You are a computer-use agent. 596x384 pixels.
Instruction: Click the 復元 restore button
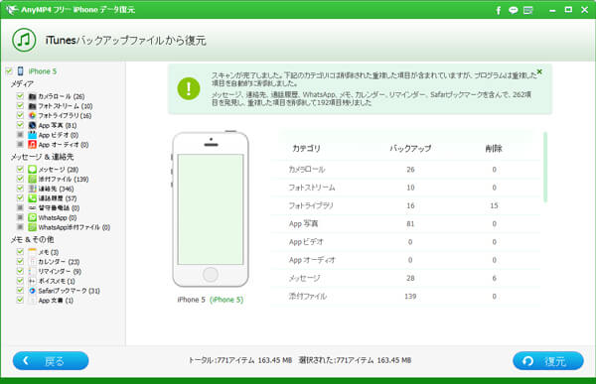(x=548, y=361)
